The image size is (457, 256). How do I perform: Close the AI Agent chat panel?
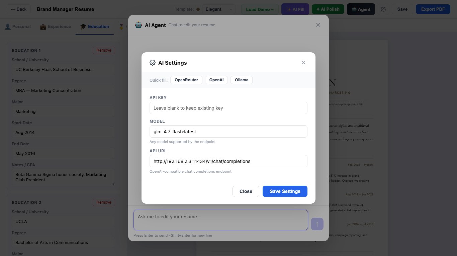tap(318, 25)
